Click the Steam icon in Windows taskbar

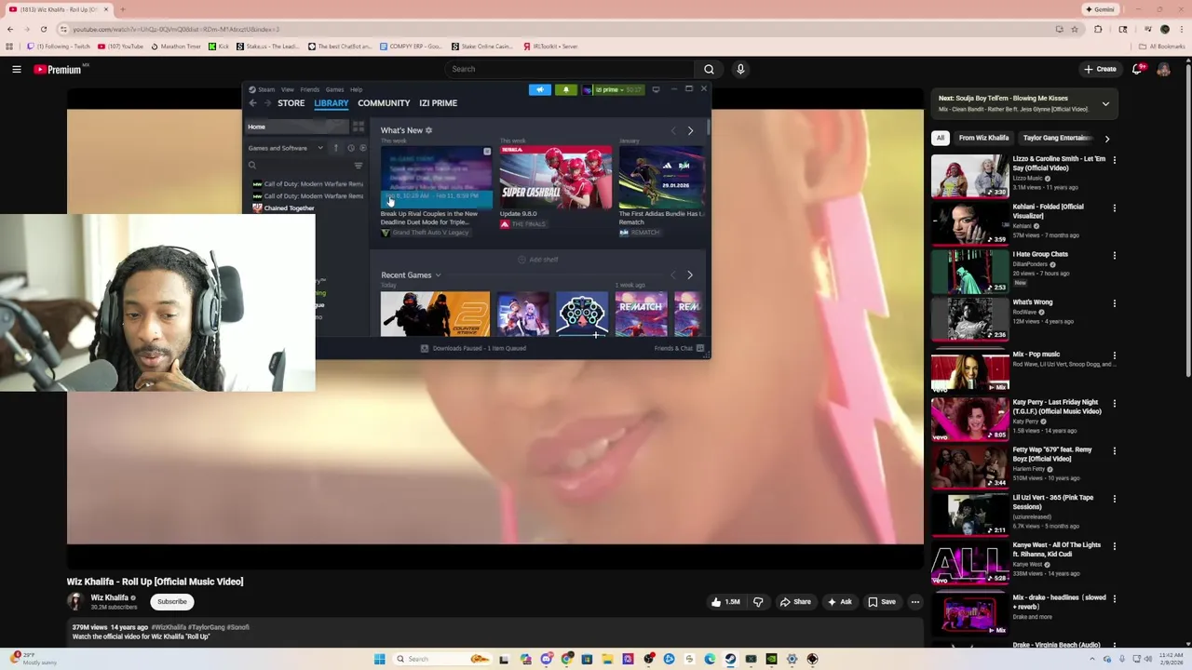click(x=730, y=659)
